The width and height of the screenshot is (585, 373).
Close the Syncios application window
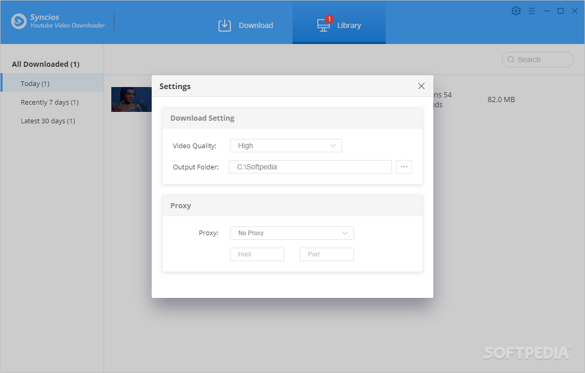click(575, 11)
